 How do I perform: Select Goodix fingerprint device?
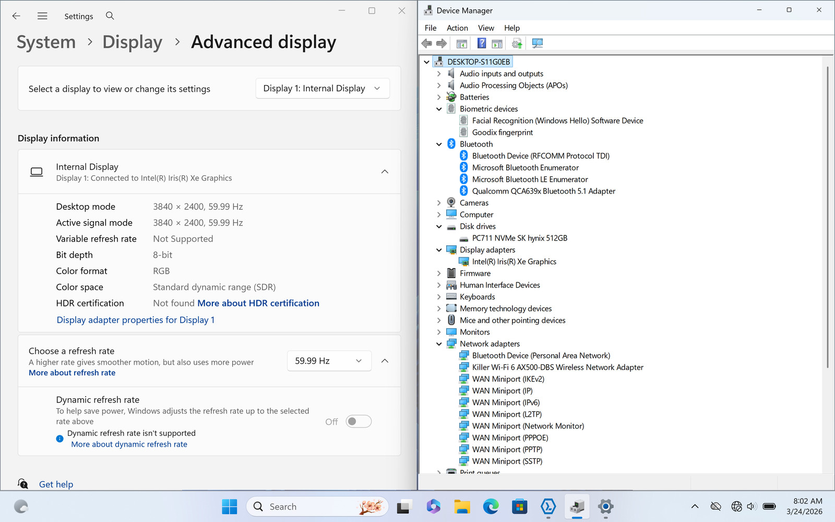click(x=503, y=133)
